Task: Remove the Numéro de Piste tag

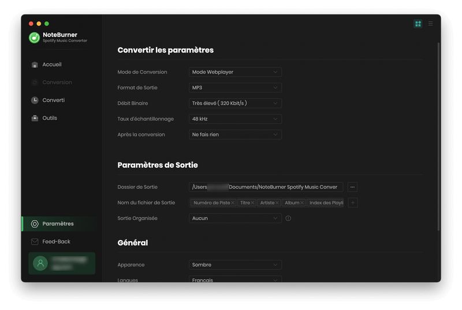Action: [x=233, y=203]
